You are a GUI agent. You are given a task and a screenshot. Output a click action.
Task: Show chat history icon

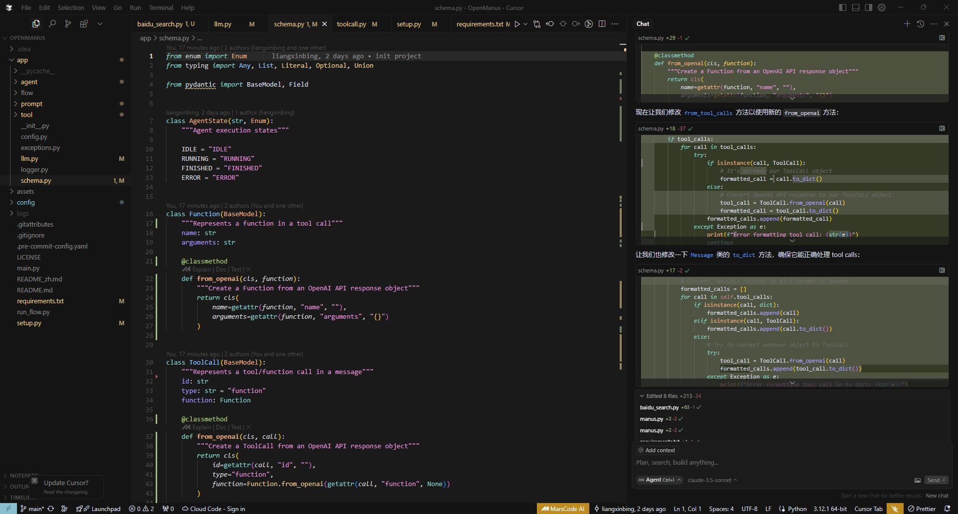[x=921, y=24]
